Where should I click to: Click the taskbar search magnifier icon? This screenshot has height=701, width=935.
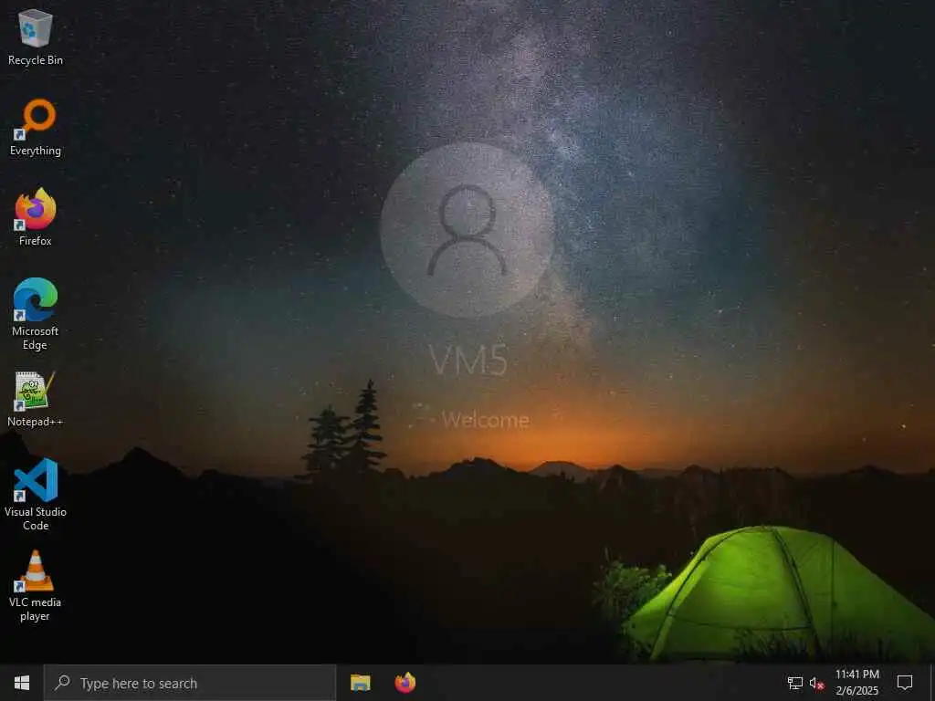(63, 683)
